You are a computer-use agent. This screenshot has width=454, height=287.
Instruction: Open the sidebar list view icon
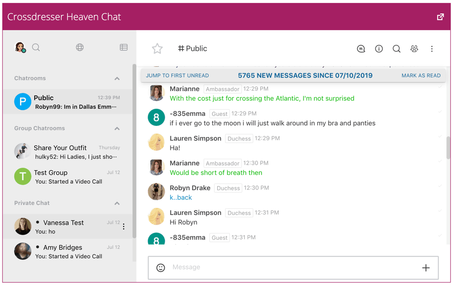(124, 47)
